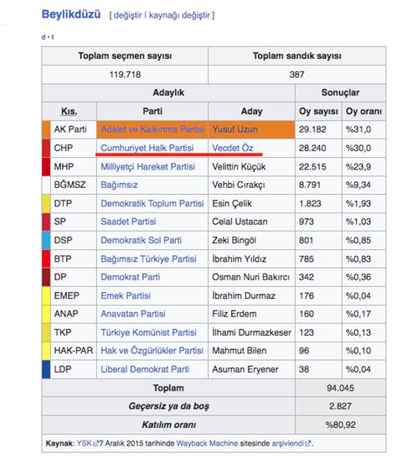Open the 't' template talk link
Screen dimensions: 397x470
pos(53,37)
